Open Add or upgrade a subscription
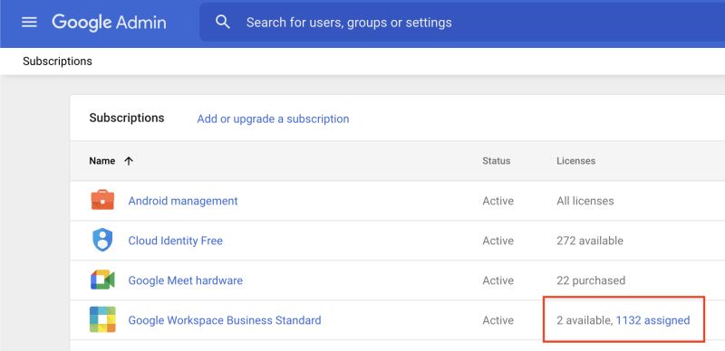The height and width of the screenshot is (351, 725). 273,119
